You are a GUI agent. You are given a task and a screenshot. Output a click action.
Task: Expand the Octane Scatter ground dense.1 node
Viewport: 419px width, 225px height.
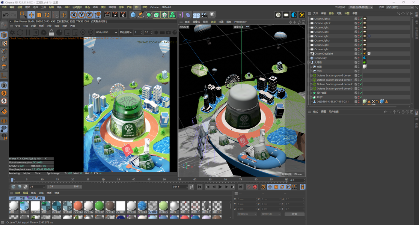click(311, 80)
